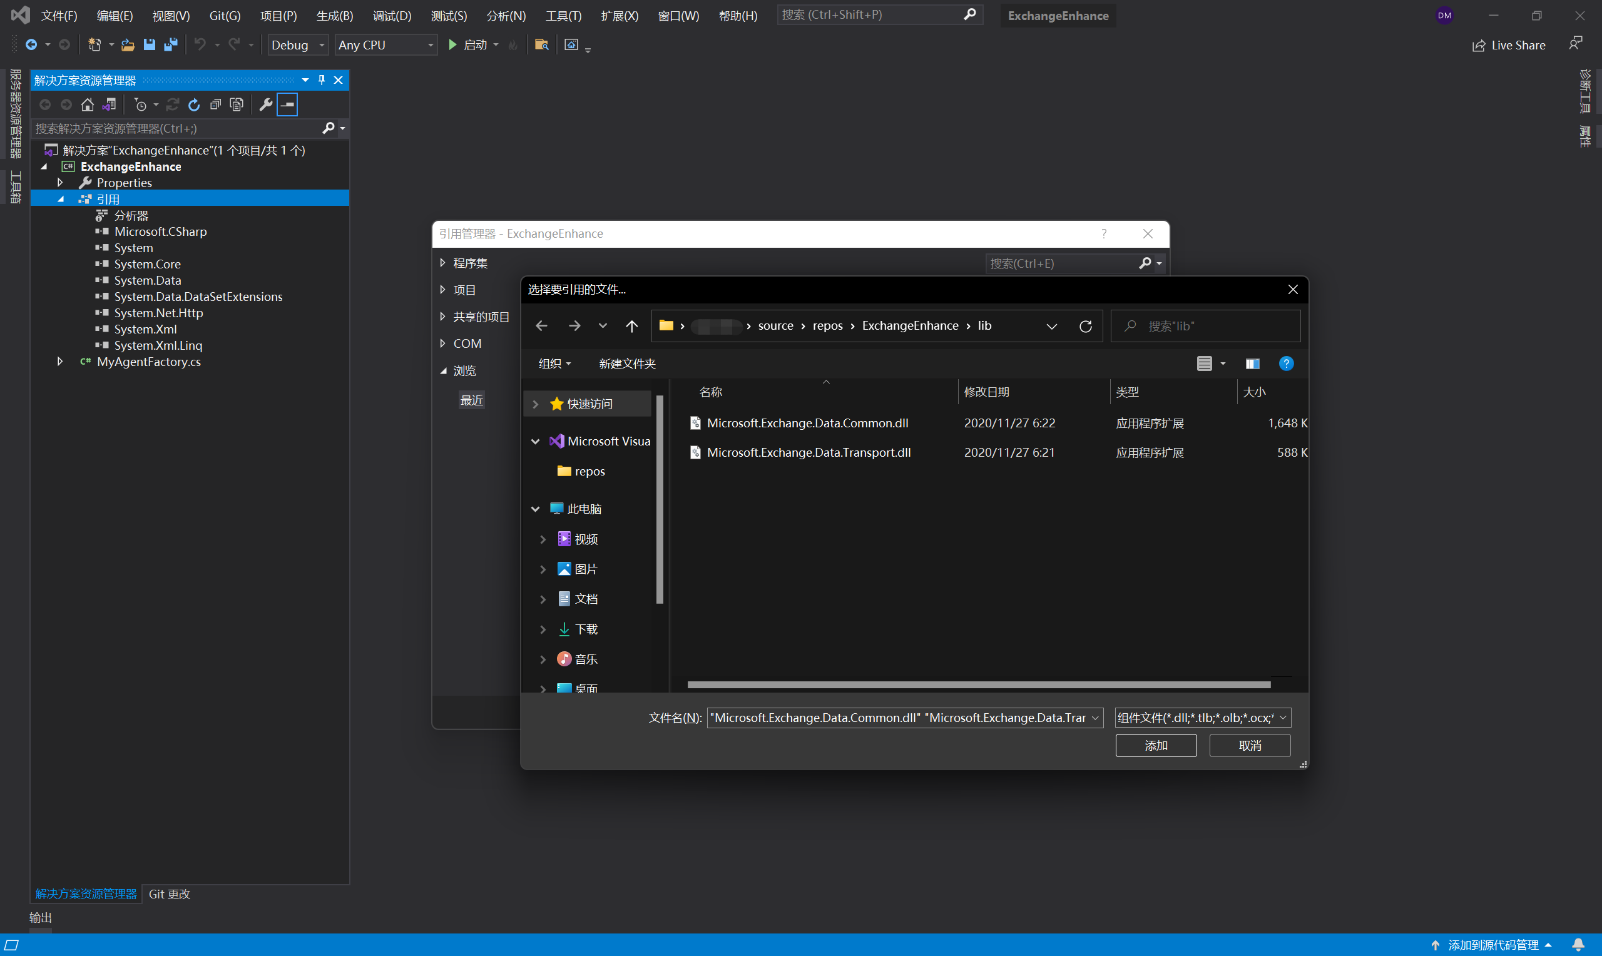The image size is (1602, 956).
Task: Switch between solution and folder views icon
Action: [x=110, y=104]
